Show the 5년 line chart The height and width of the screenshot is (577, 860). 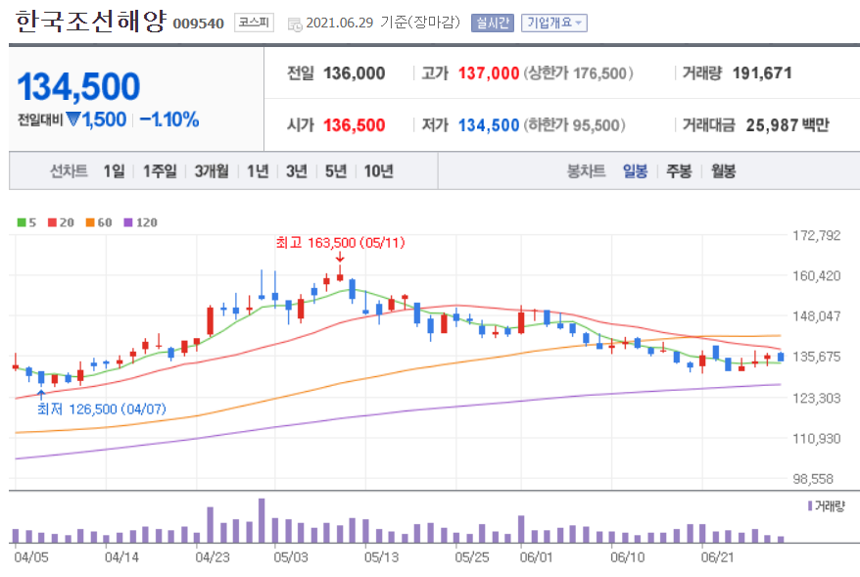coord(336,171)
